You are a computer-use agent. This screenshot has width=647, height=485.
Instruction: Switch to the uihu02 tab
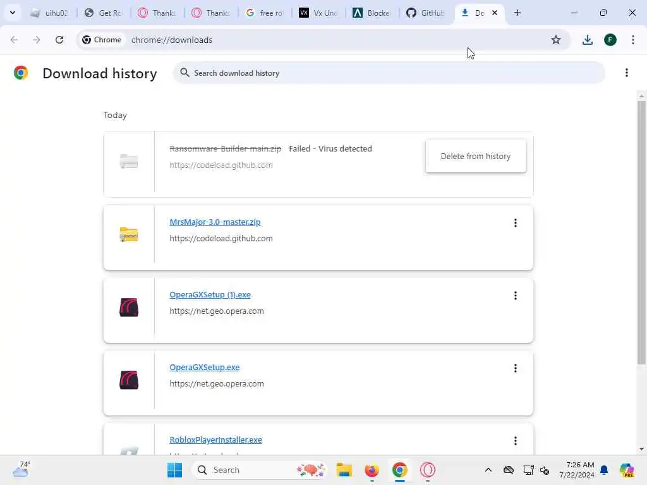point(49,13)
